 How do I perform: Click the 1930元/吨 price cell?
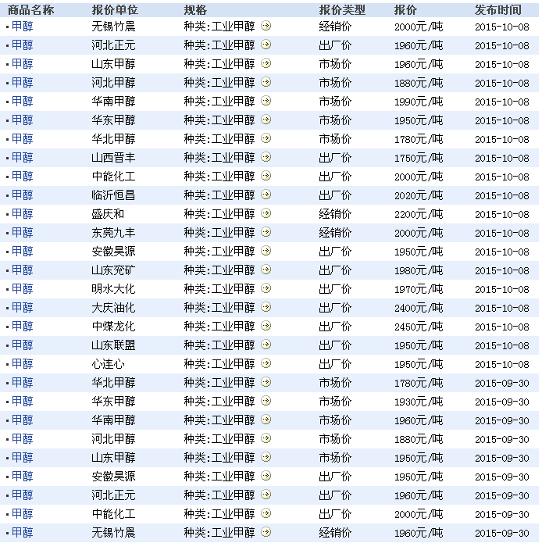point(419,402)
